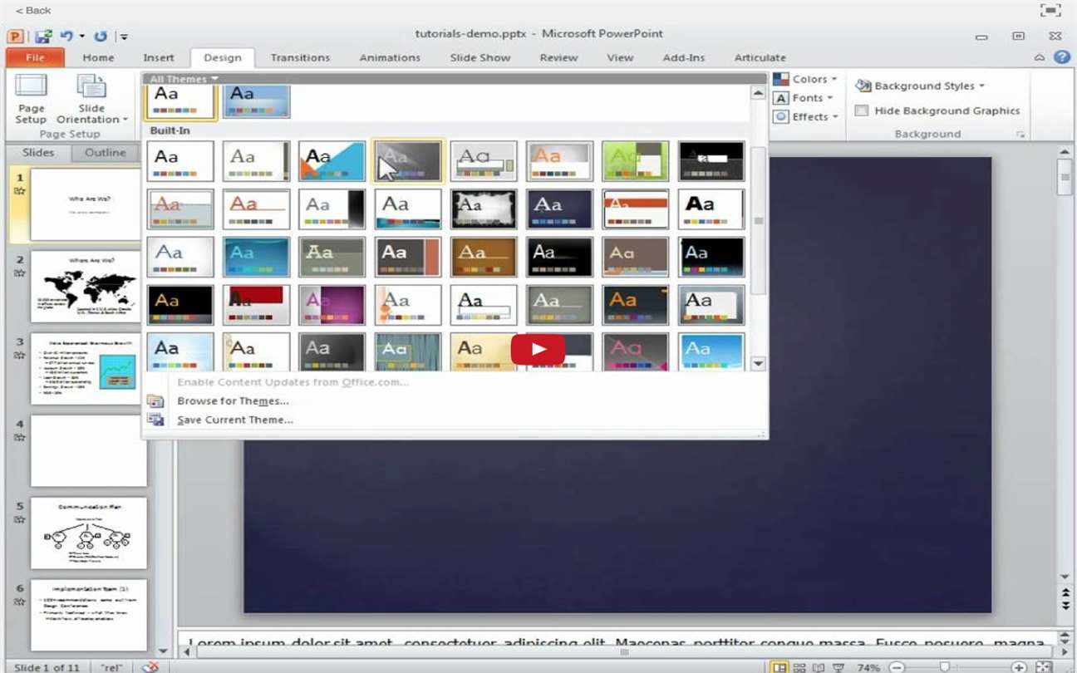Choose Save Current Theme...
This screenshot has height=673, width=1077.
(235, 420)
